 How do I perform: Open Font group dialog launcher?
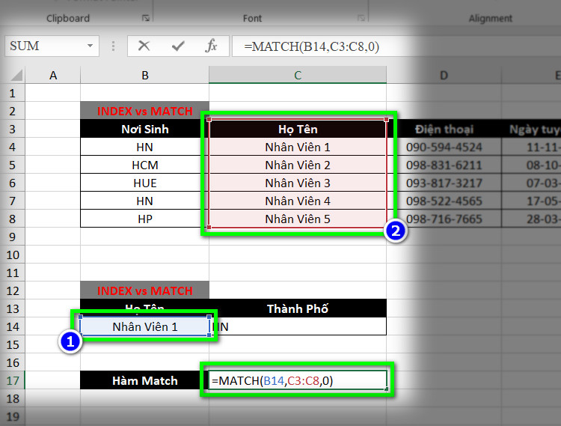click(x=361, y=18)
